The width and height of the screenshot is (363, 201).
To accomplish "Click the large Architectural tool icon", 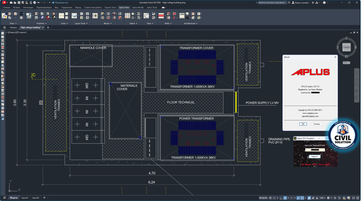I will point(182,15).
